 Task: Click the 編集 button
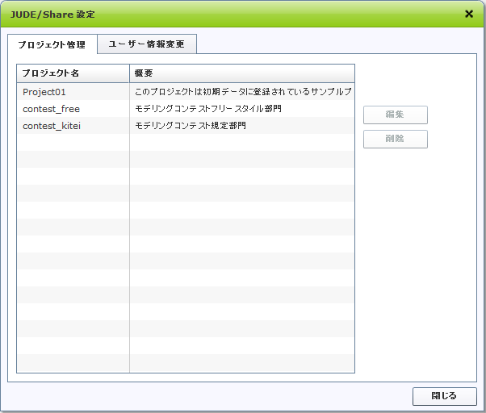point(396,115)
